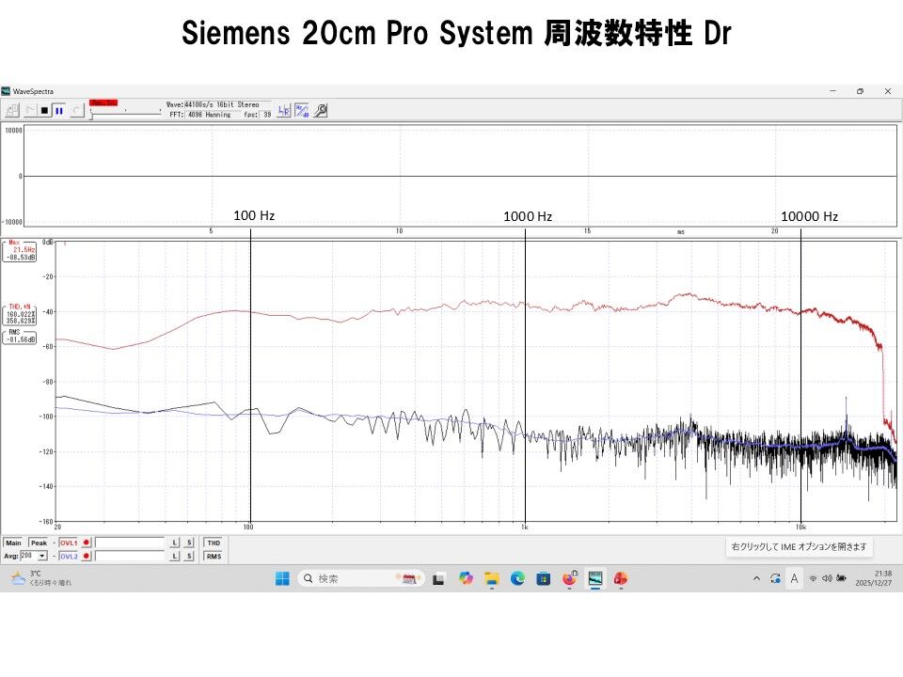Click the L load button for OVL1

pyautogui.click(x=175, y=543)
